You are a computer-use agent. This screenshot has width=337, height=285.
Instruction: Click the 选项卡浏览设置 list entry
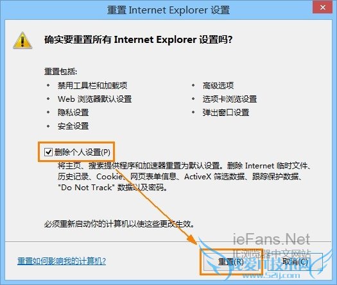[230, 99]
